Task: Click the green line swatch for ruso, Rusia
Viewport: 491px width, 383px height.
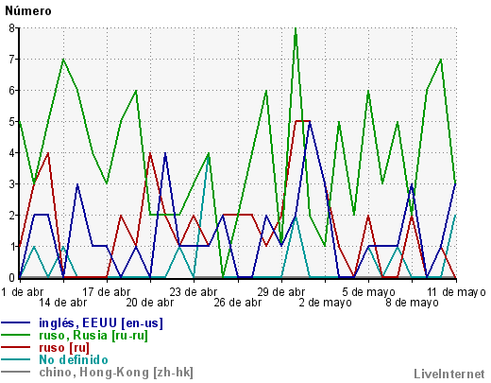Action: [x=16, y=336]
